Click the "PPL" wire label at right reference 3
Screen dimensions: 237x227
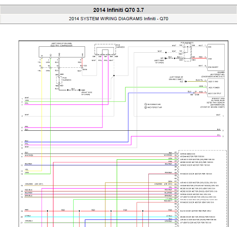(219, 135)
